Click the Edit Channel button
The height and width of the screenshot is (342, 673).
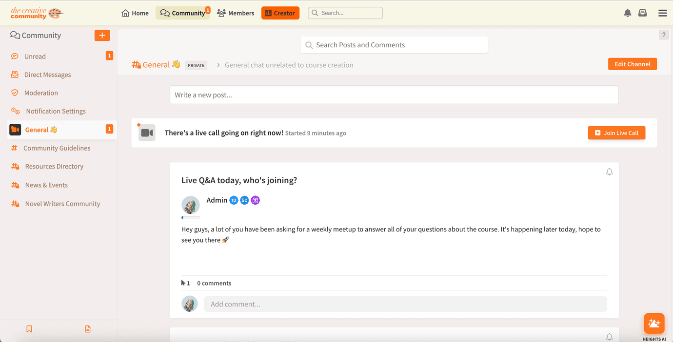point(632,64)
